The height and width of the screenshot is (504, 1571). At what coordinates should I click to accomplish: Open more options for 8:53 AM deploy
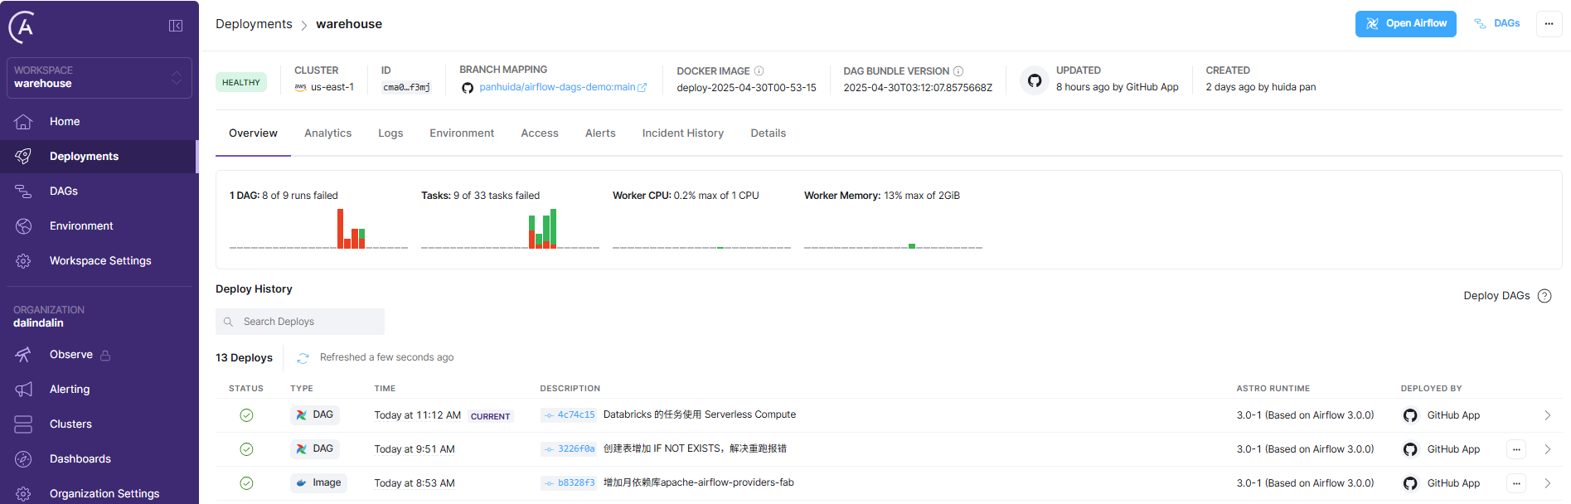[x=1516, y=483]
